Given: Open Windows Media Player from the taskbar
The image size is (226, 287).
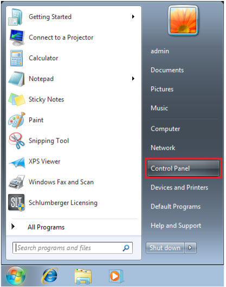Looking at the screenshot, I should click(x=116, y=276).
